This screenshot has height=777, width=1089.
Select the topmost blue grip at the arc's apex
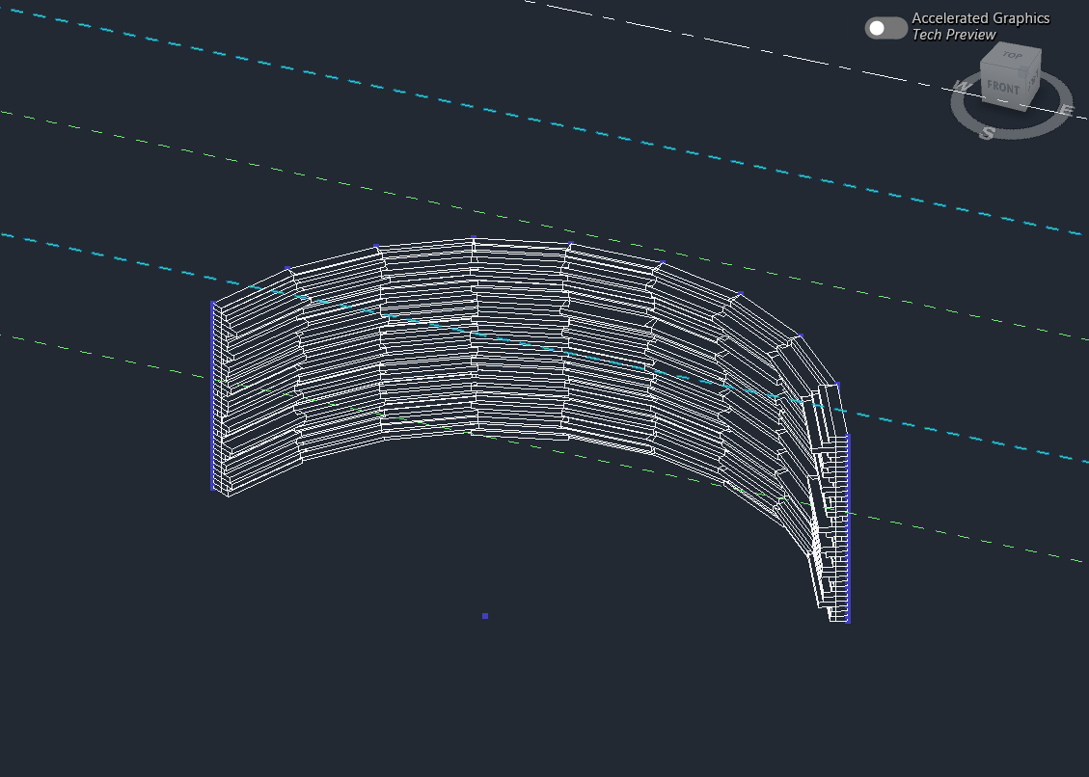[474, 238]
